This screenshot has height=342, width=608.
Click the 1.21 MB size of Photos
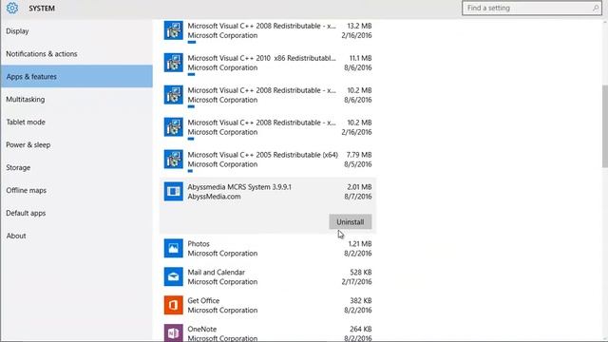coord(360,244)
